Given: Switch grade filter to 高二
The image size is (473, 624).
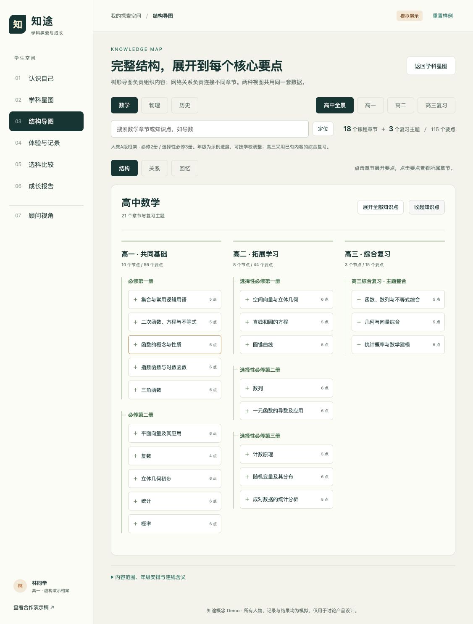Looking at the screenshot, I should click(401, 105).
